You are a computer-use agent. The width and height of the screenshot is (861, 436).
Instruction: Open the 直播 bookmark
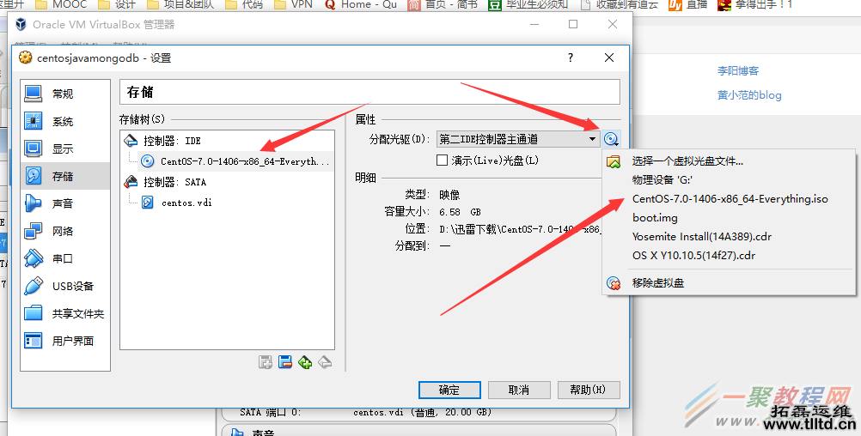coord(688,4)
